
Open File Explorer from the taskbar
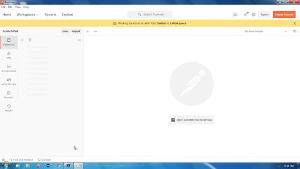click(x=18, y=166)
